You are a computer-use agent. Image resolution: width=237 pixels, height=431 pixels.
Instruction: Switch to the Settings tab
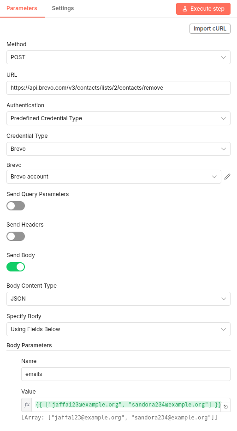tap(63, 8)
